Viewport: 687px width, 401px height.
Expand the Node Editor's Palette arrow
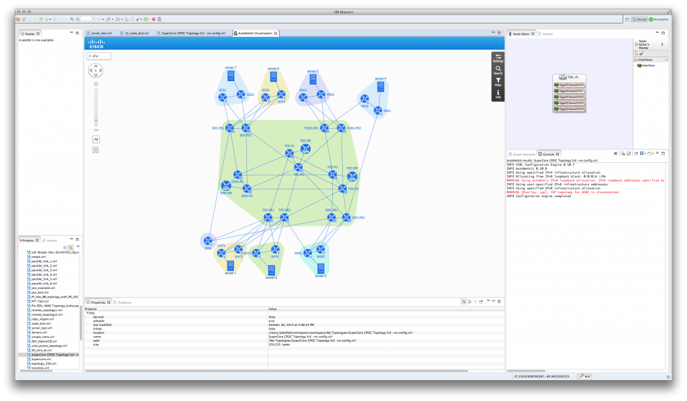[663, 44]
